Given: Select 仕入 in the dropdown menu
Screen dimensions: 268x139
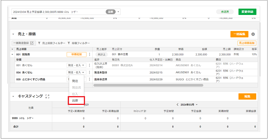Looking at the screenshot, I should (x=75, y=94).
